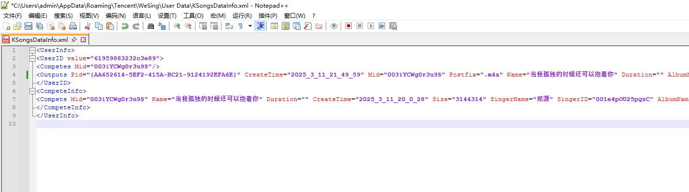The width and height of the screenshot is (689, 192).
Task: Create a new document with the New icon
Action: (7, 26)
